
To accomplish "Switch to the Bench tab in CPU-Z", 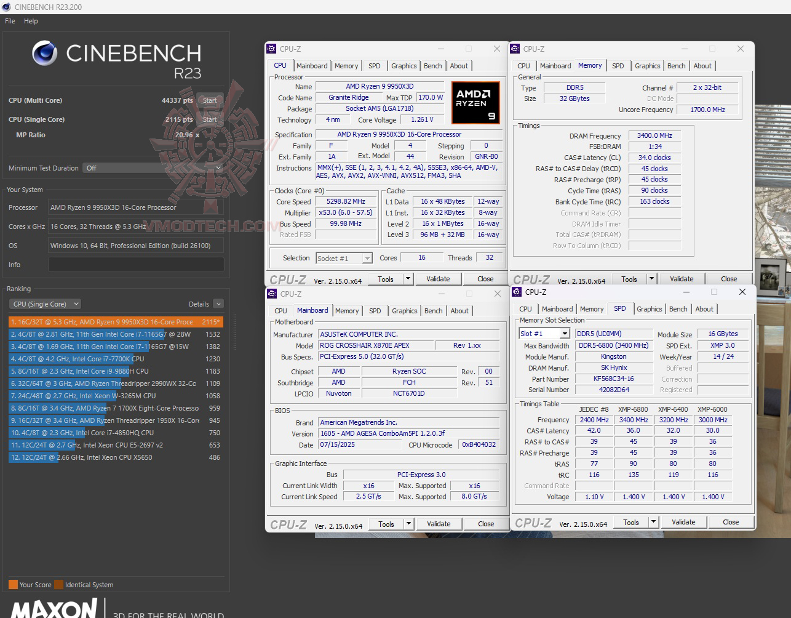I will point(432,65).
